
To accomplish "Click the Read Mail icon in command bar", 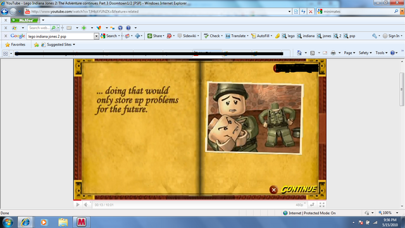I will click(325, 53).
